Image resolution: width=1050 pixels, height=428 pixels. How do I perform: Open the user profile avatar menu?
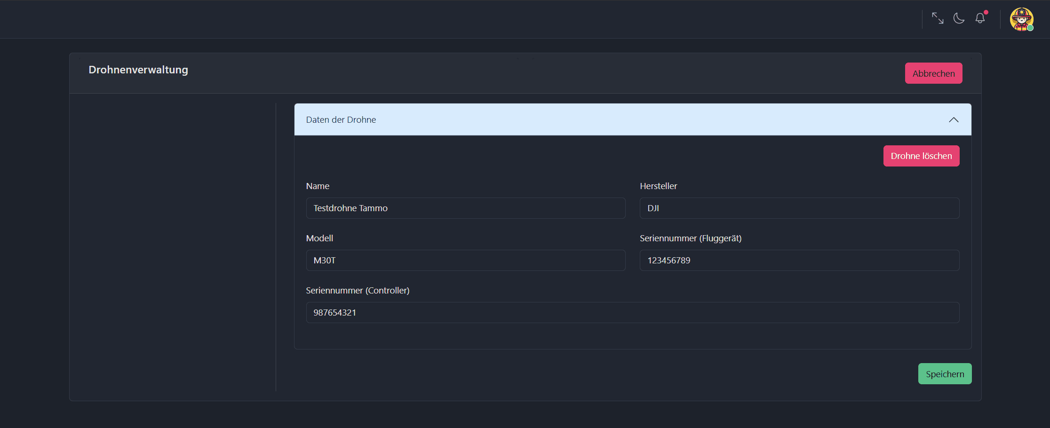[x=1021, y=19]
